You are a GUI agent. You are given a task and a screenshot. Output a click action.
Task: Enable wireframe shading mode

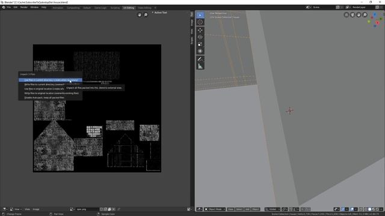366,209
